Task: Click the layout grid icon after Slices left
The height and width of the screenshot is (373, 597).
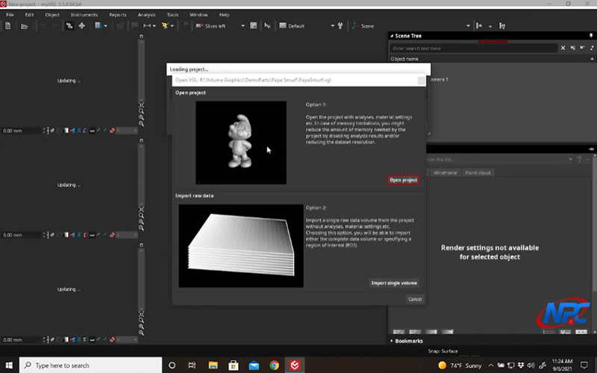Action: [254, 26]
